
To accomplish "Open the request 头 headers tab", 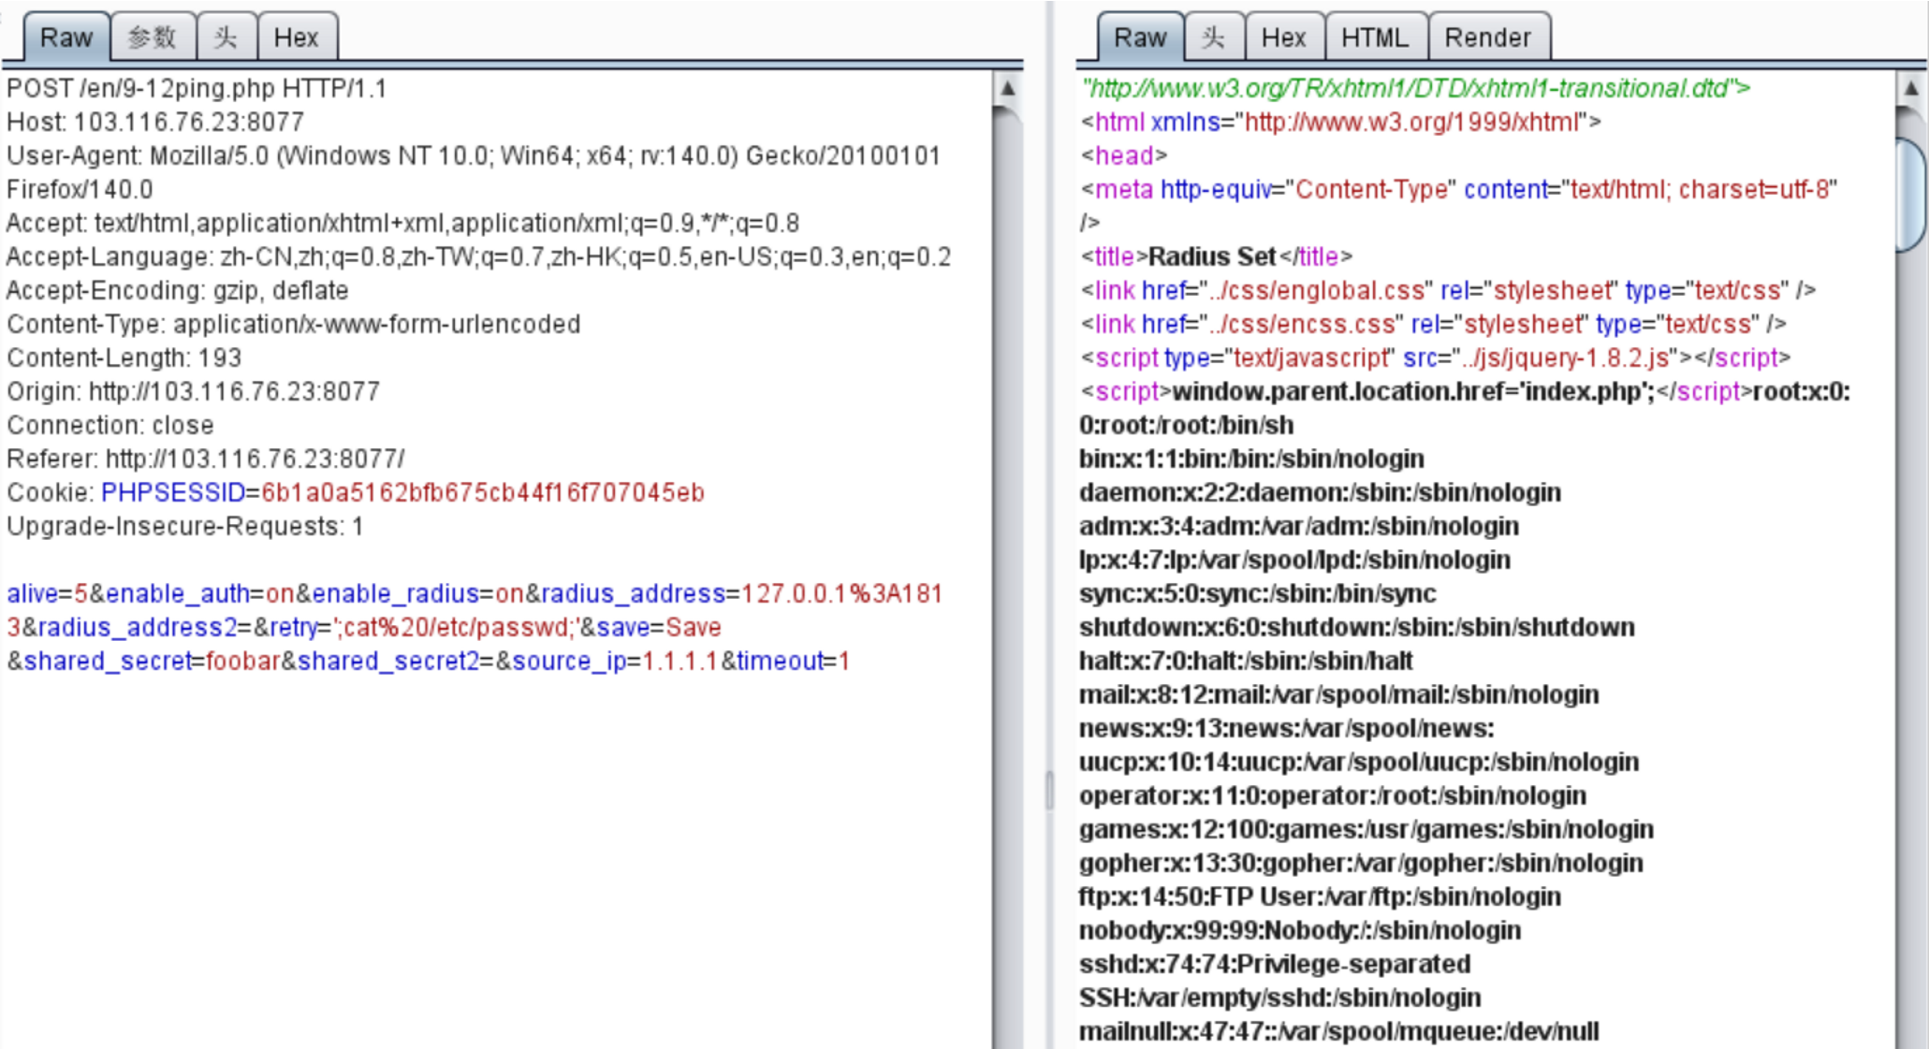I will (x=226, y=37).
